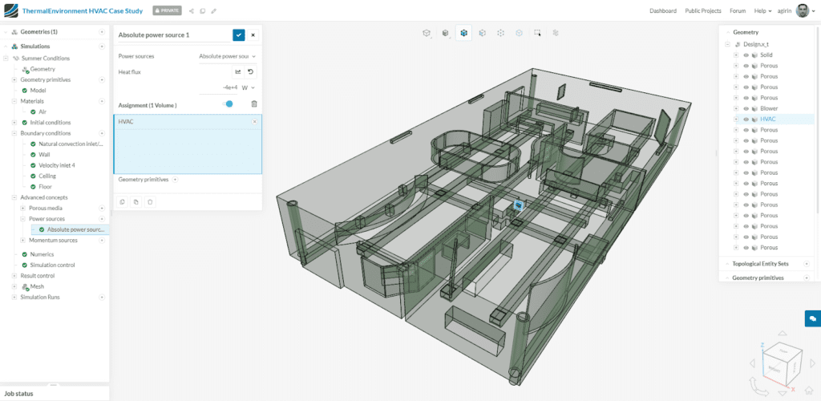Remove the HVAC assignment

pos(254,121)
